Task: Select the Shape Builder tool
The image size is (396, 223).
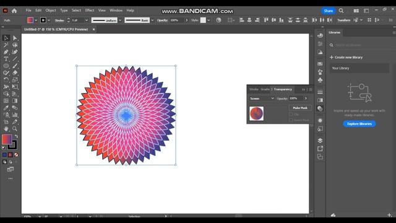Action: (6, 94)
